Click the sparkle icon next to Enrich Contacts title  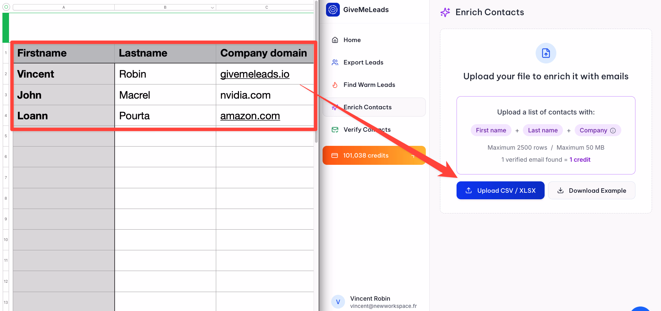pyautogui.click(x=445, y=12)
